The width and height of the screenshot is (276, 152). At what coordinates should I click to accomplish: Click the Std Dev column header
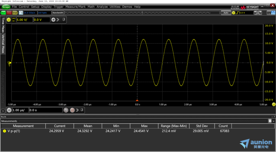pos(202,126)
